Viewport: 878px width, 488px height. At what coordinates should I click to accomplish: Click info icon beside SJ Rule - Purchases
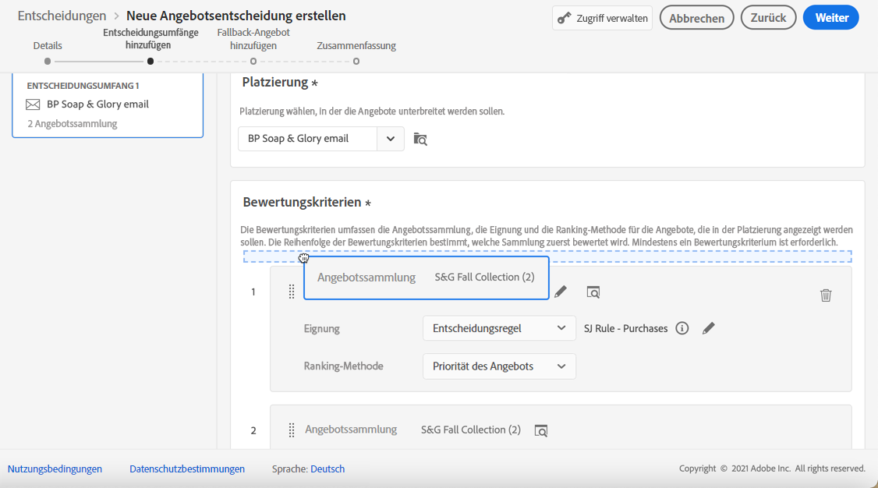click(682, 328)
